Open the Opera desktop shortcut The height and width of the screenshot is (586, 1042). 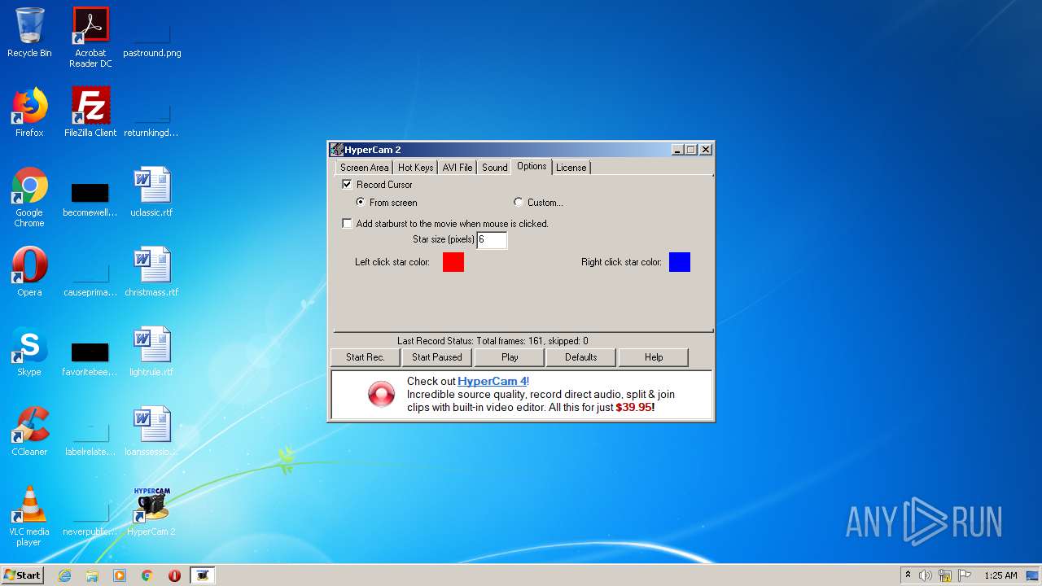click(x=29, y=272)
